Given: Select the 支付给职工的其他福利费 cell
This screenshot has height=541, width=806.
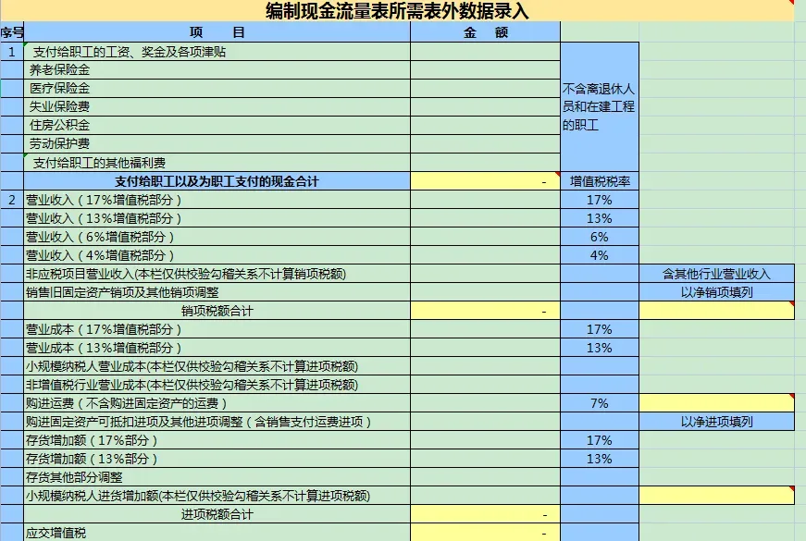Looking at the screenshot, I should click(217, 163).
